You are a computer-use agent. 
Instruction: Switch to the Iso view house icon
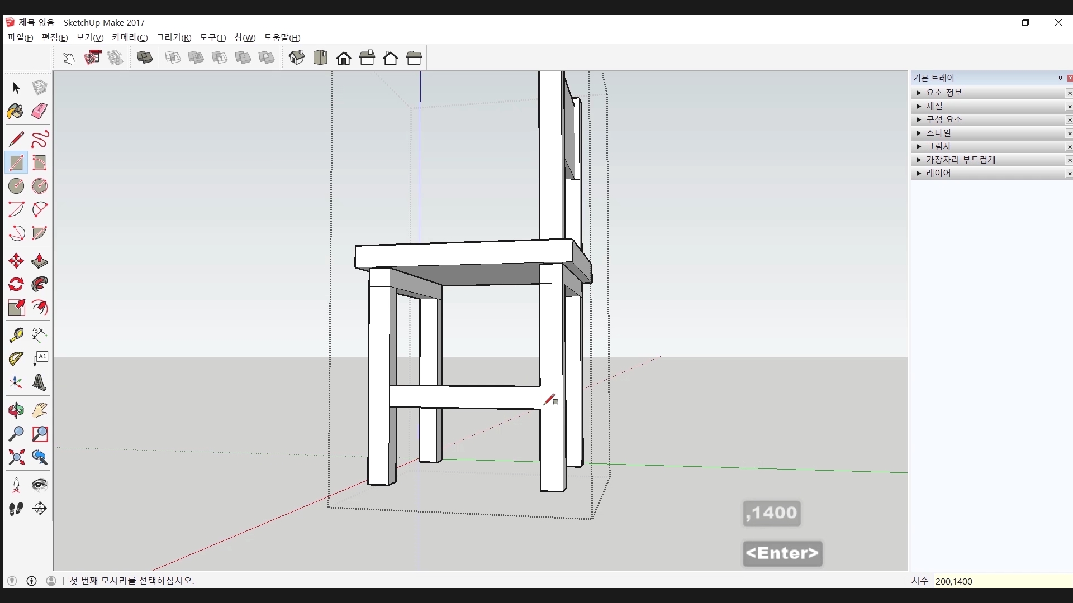coord(297,58)
